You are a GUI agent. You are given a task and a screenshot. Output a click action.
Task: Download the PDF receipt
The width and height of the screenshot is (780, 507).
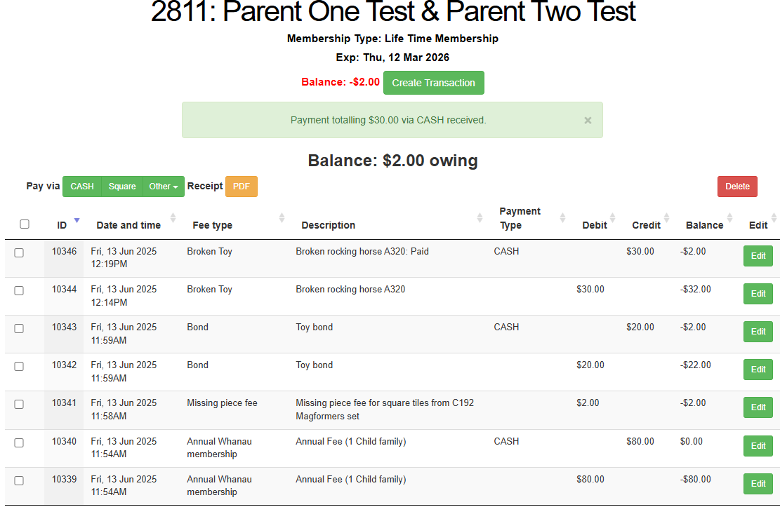[242, 187]
